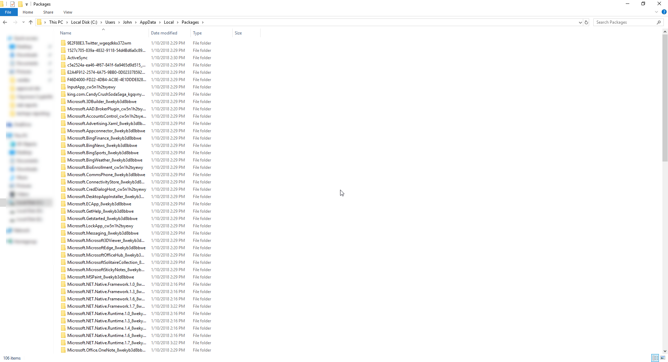Select the Microsoft.BingWeather folder icon
The width and height of the screenshot is (668, 362).
coord(63,160)
